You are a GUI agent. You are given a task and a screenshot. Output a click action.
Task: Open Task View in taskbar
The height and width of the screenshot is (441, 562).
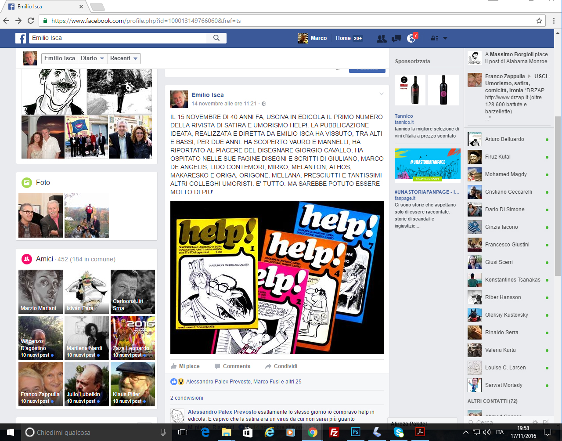183,433
